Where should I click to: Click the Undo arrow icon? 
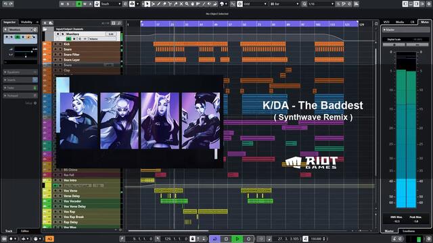[5, 4]
